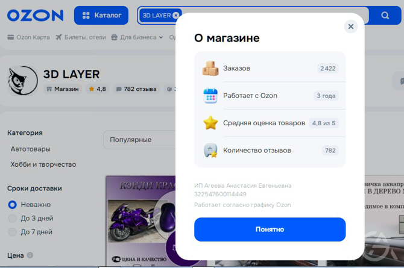Image resolution: width=404 pixels, height=268 pixels.
Task: Click ИП Агеева Анастасия Евгеньевна text
Action: pyautogui.click(x=243, y=185)
